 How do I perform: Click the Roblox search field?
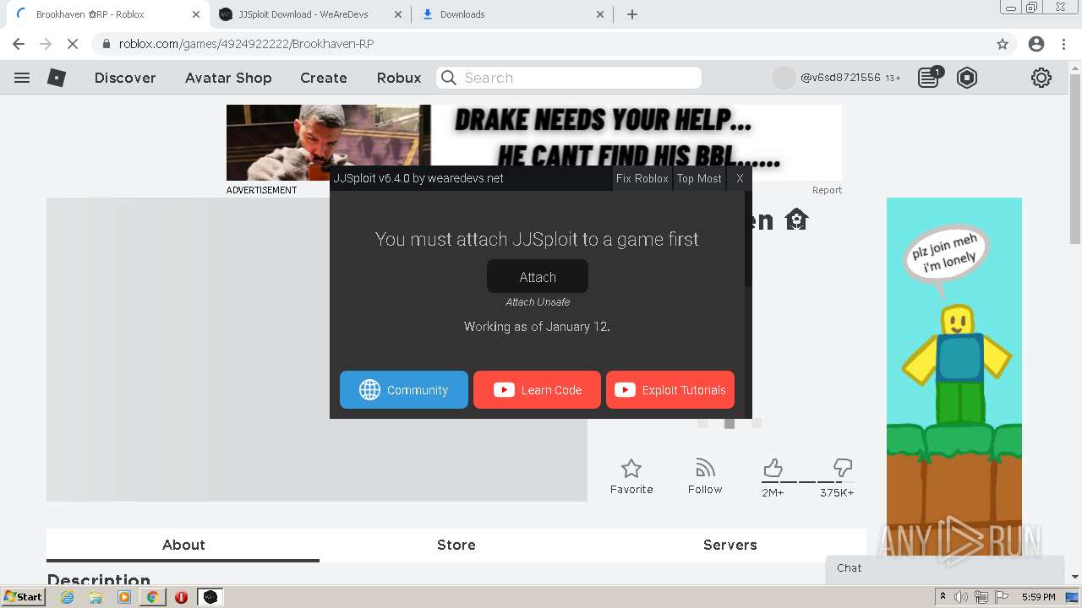click(569, 78)
